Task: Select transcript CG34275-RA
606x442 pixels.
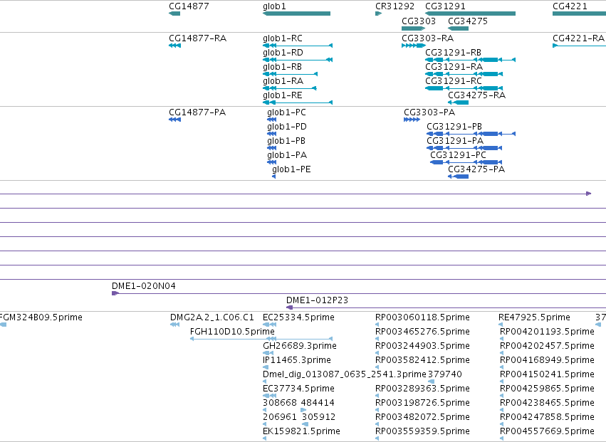Action: tap(458, 102)
